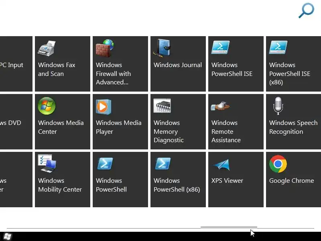Open Windows Mobility Center icon

[47, 164]
